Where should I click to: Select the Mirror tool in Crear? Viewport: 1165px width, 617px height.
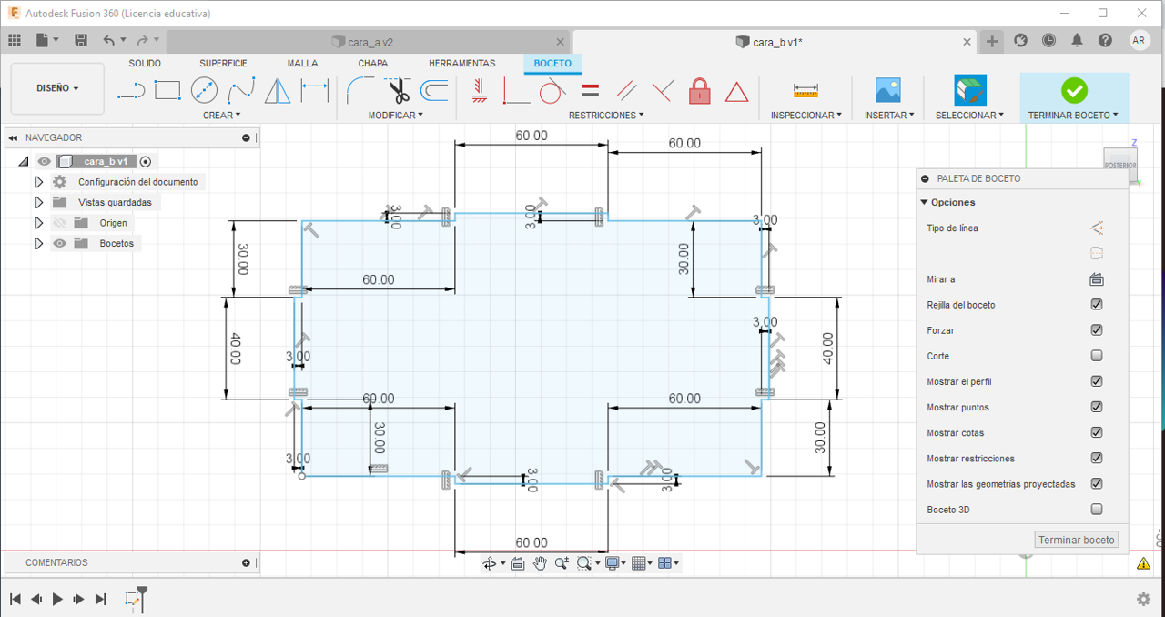click(278, 90)
